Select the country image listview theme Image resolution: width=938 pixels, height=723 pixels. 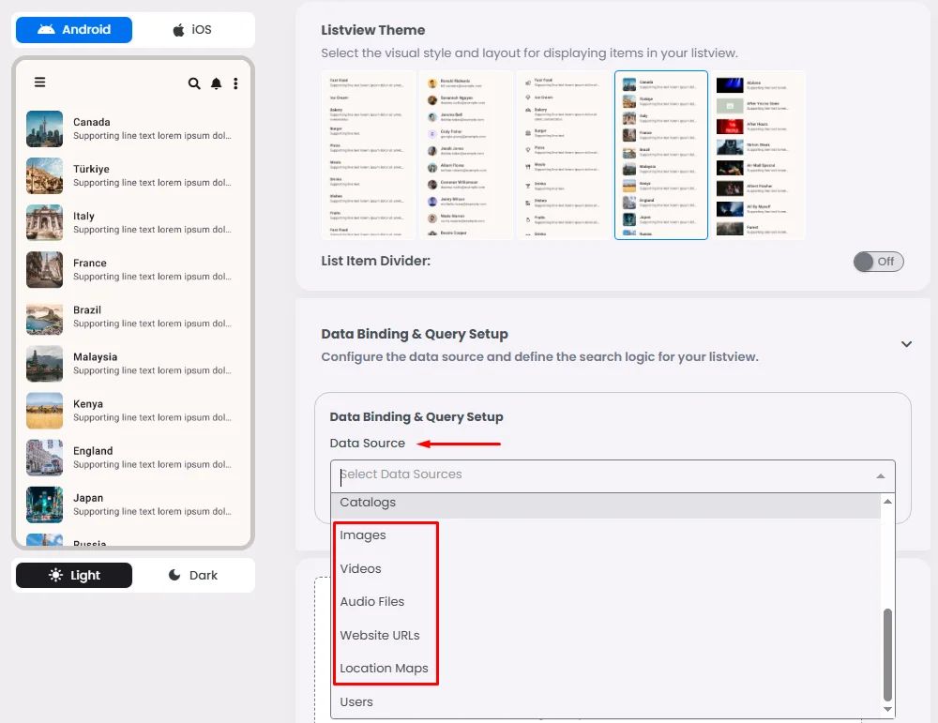tap(661, 155)
